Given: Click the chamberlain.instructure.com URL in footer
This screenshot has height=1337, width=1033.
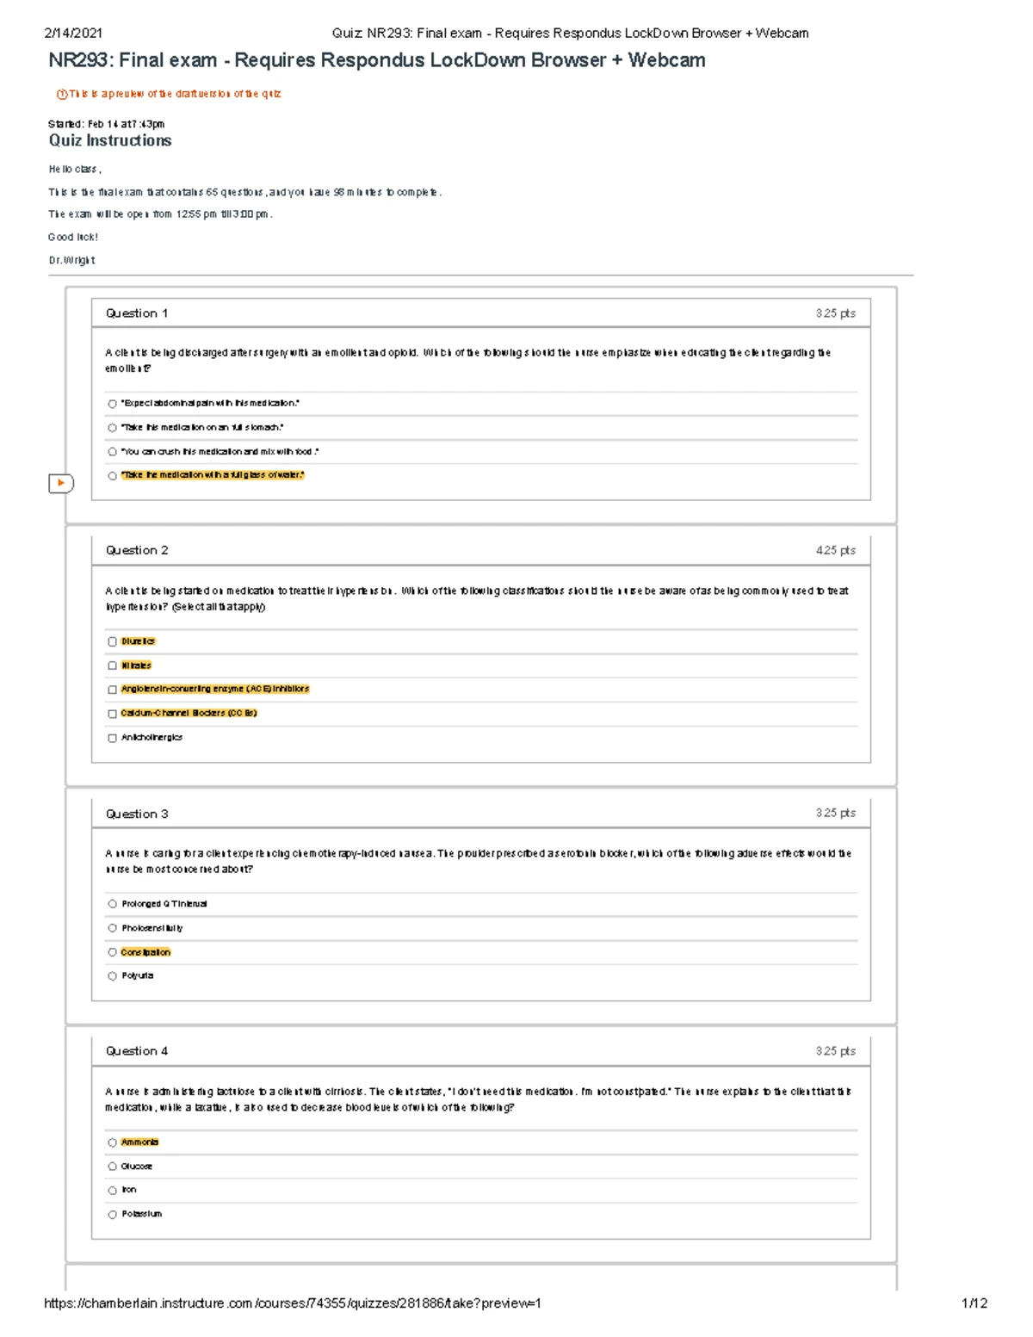Looking at the screenshot, I should 293,1303.
